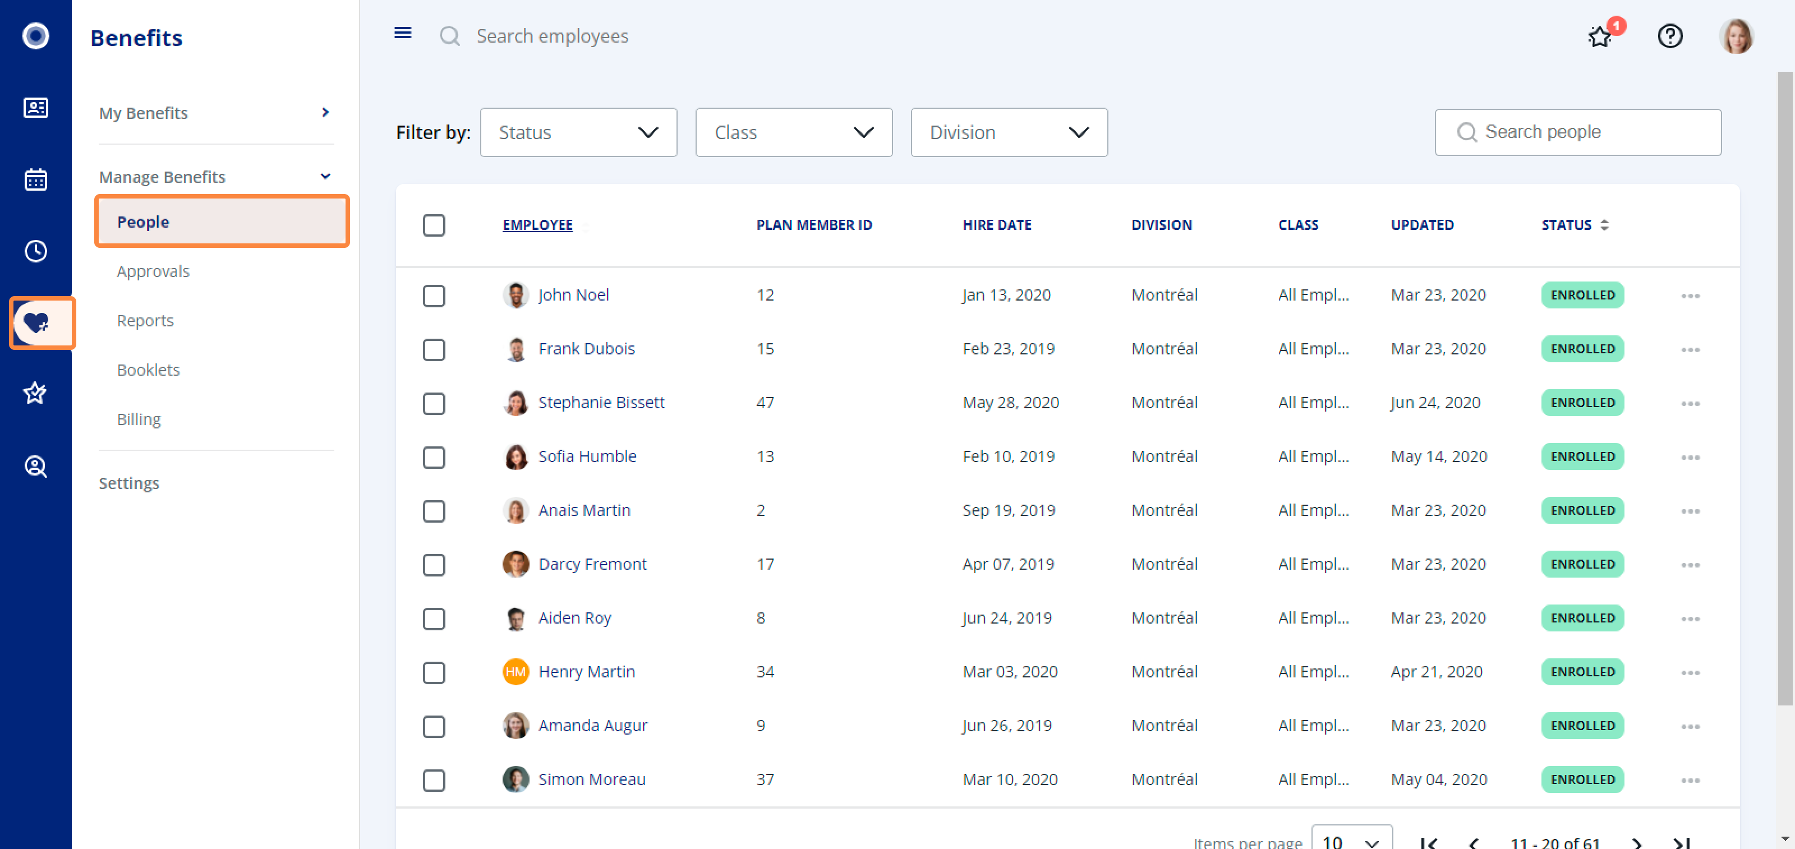1795x849 pixels.
Task: Open the Reports menu item
Action: point(145,320)
